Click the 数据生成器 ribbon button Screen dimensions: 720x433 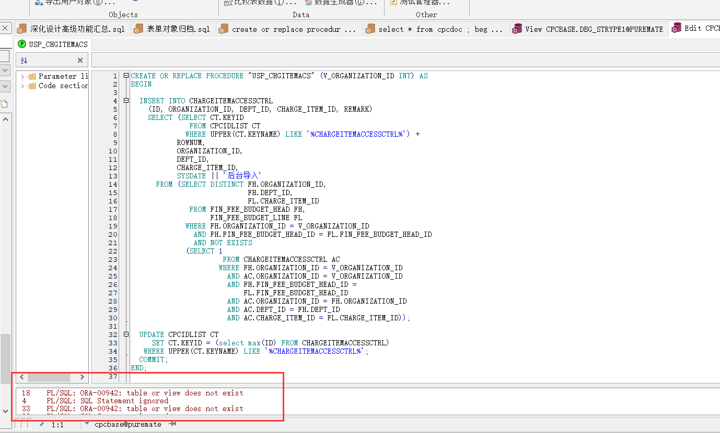341,3
